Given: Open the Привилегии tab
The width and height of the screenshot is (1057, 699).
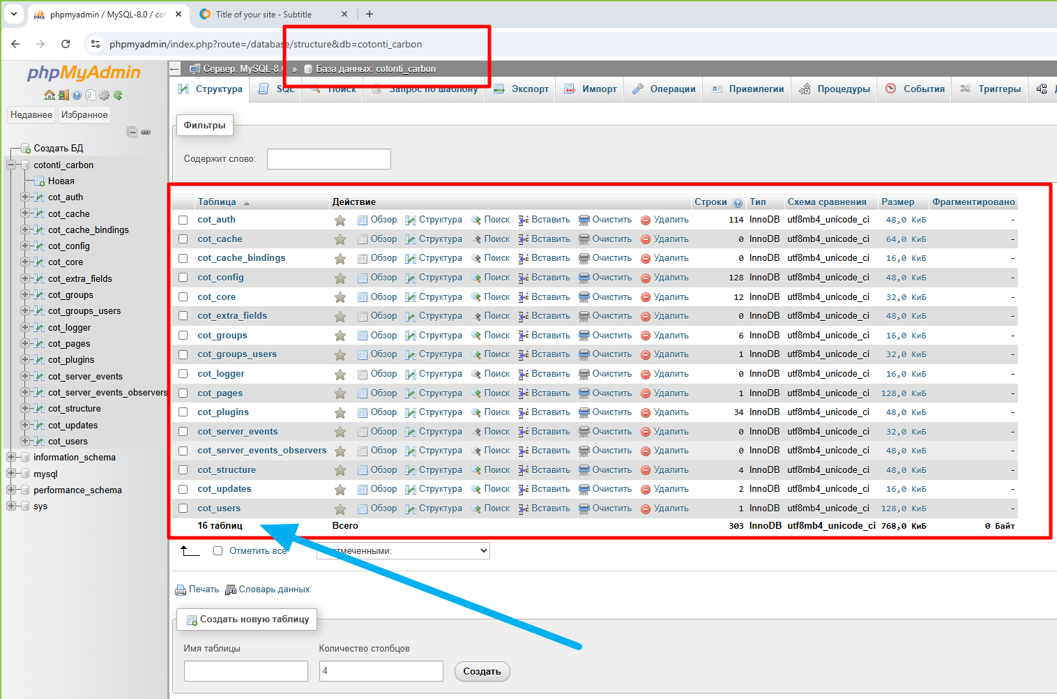Looking at the screenshot, I should (x=747, y=89).
